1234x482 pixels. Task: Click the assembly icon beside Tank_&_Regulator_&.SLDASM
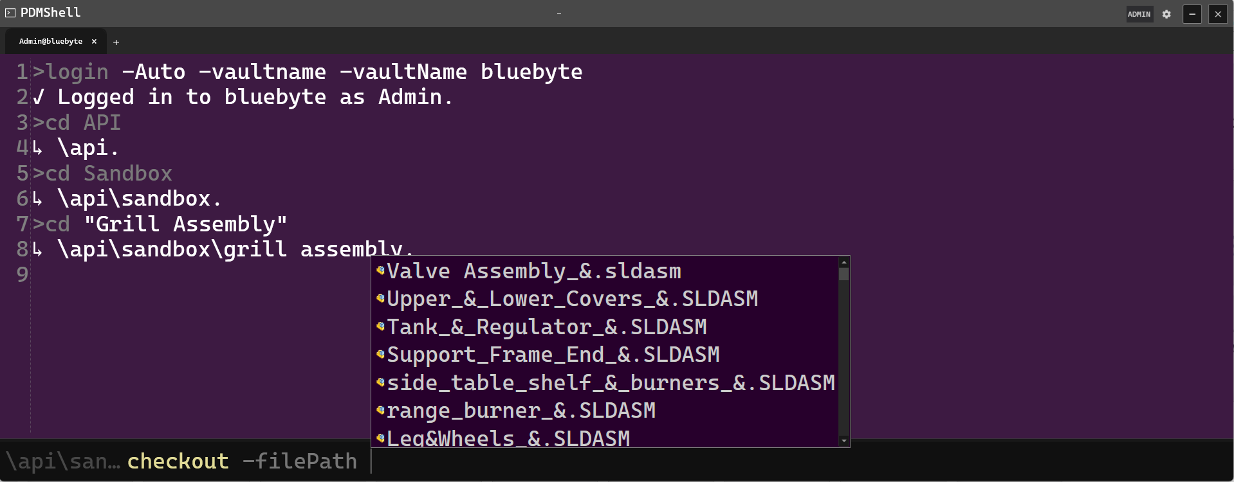coord(380,326)
